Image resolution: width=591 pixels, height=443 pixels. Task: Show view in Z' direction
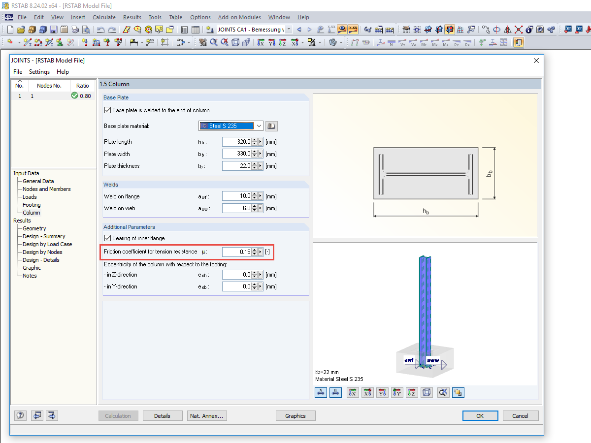(412, 392)
